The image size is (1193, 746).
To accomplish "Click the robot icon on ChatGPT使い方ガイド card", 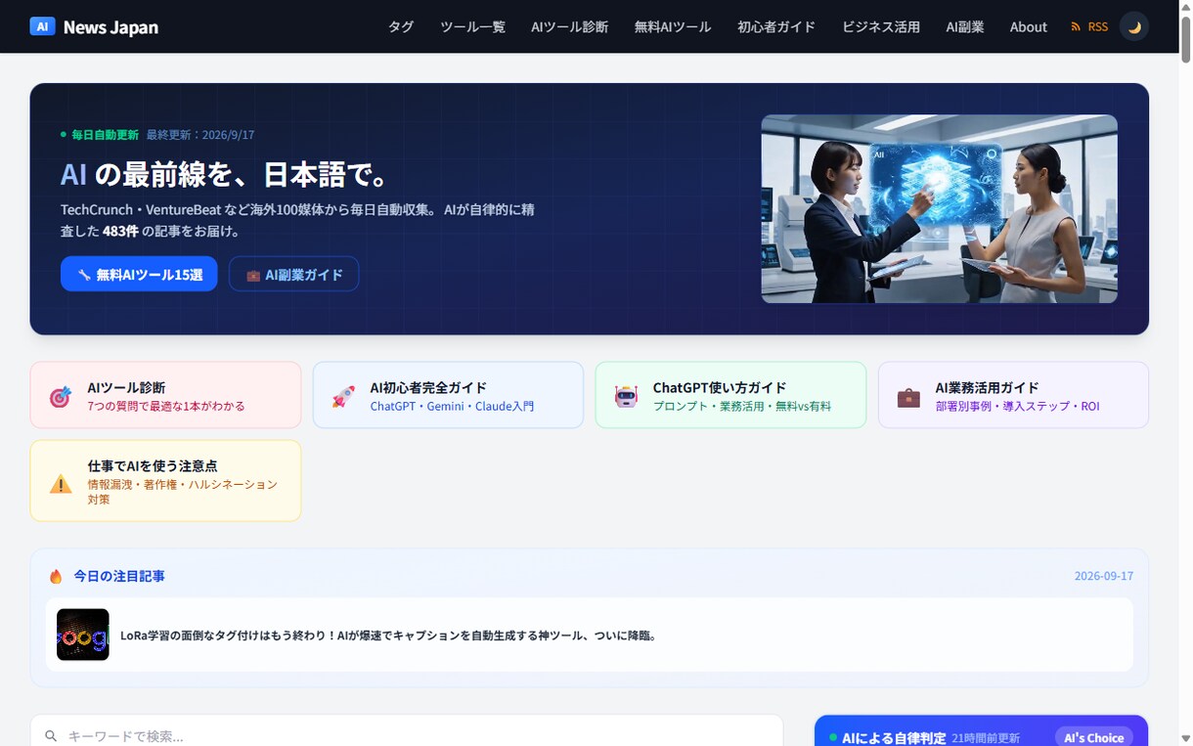I will pyautogui.click(x=626, y=397).
